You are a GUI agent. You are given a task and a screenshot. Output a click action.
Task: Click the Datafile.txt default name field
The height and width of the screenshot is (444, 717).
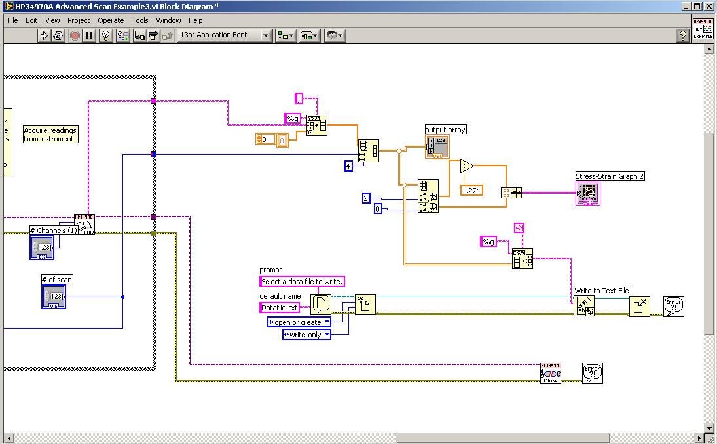(280, 308)
